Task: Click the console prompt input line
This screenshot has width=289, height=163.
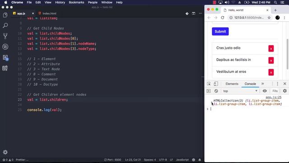Action: (x=247, y=109)
